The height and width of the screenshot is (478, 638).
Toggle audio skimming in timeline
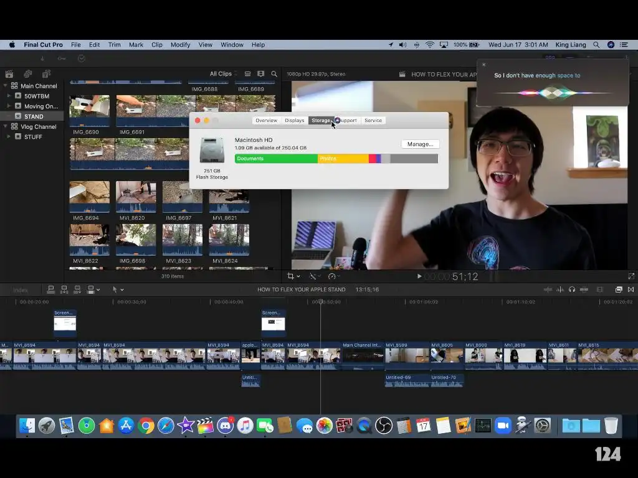pos(560,289)
